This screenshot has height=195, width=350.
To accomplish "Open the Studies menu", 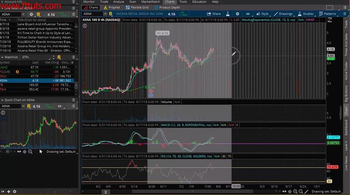I will point(305,14).
